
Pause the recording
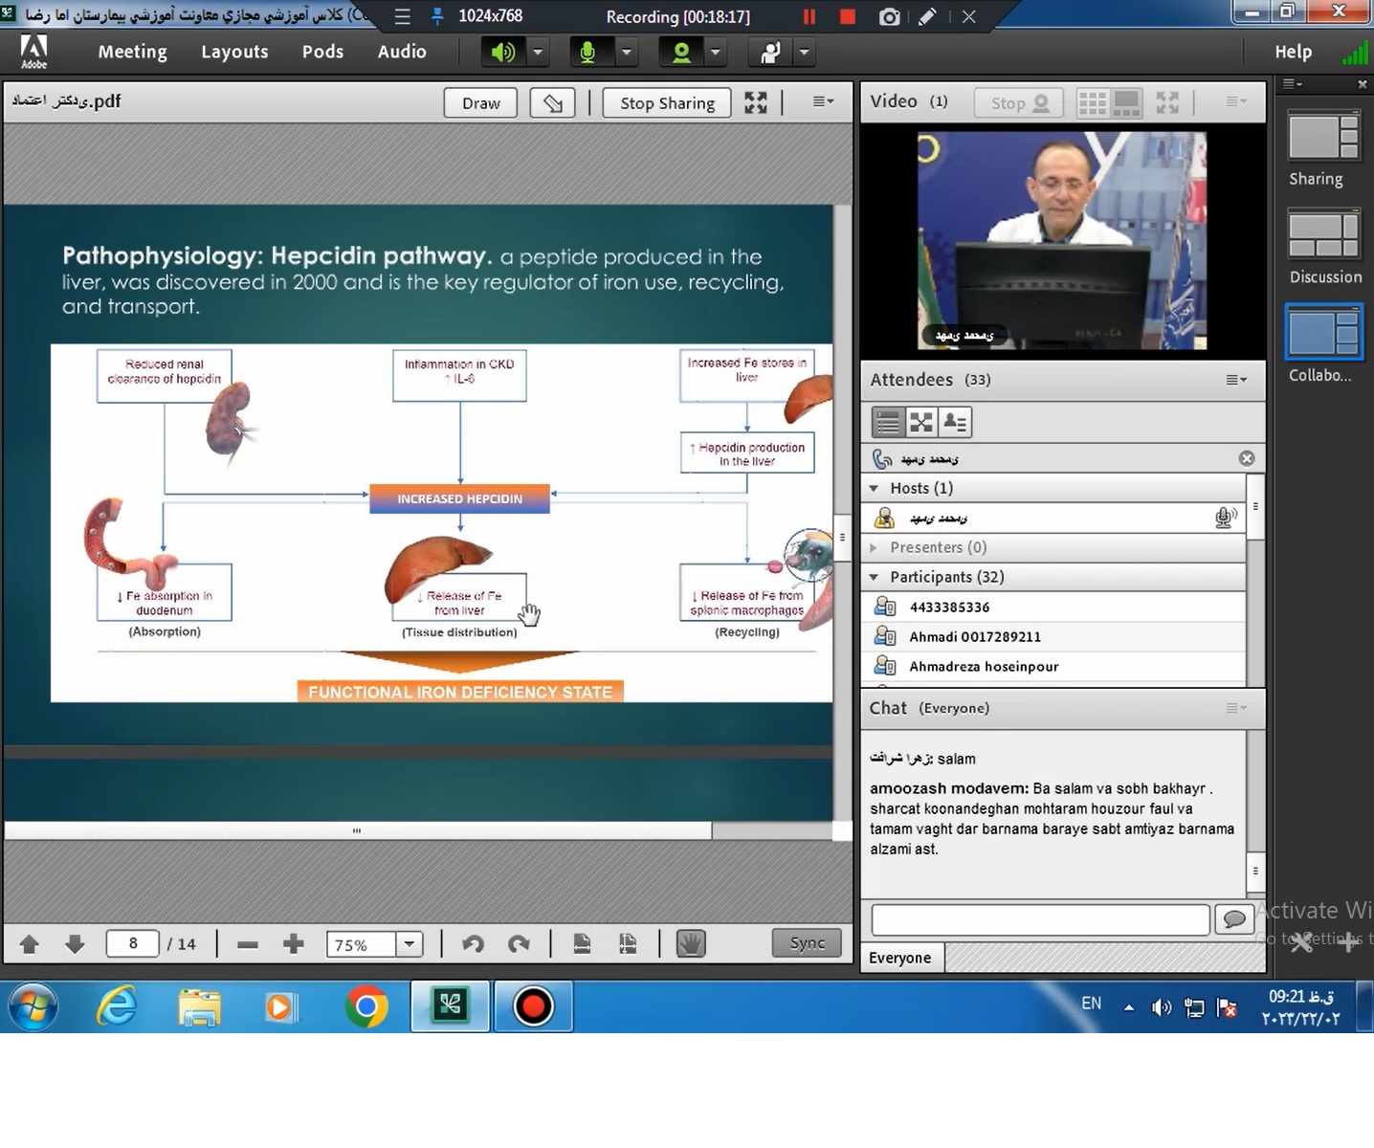click(x=809, y=16)
